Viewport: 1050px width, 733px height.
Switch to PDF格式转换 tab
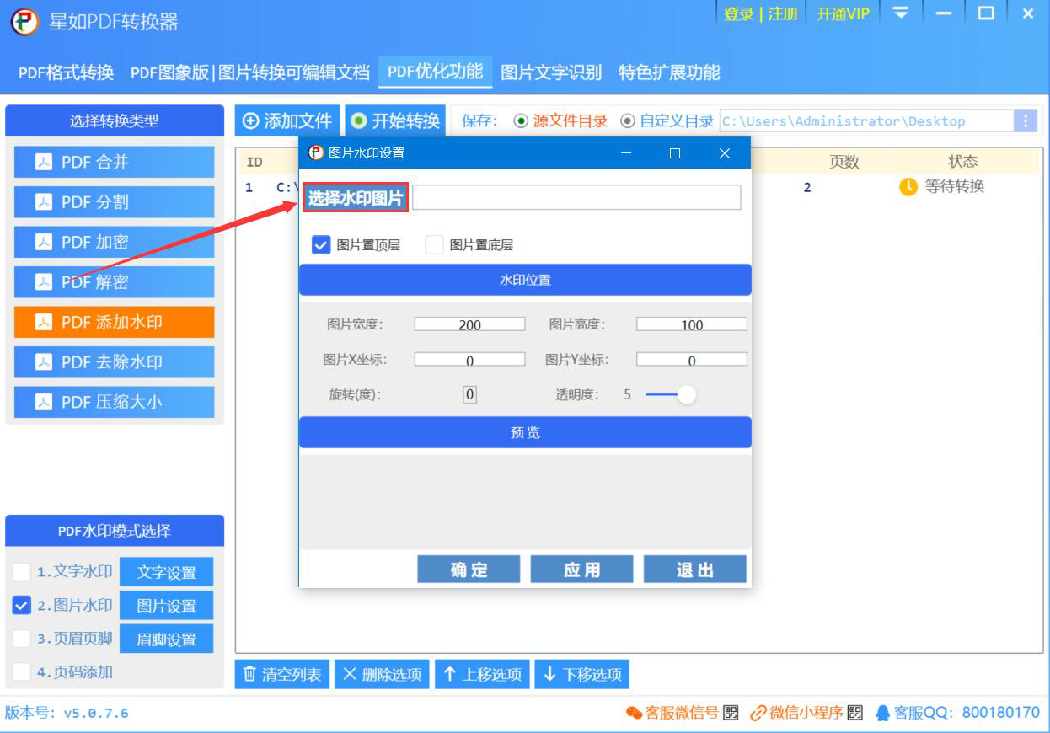click(x=66, y=72)
